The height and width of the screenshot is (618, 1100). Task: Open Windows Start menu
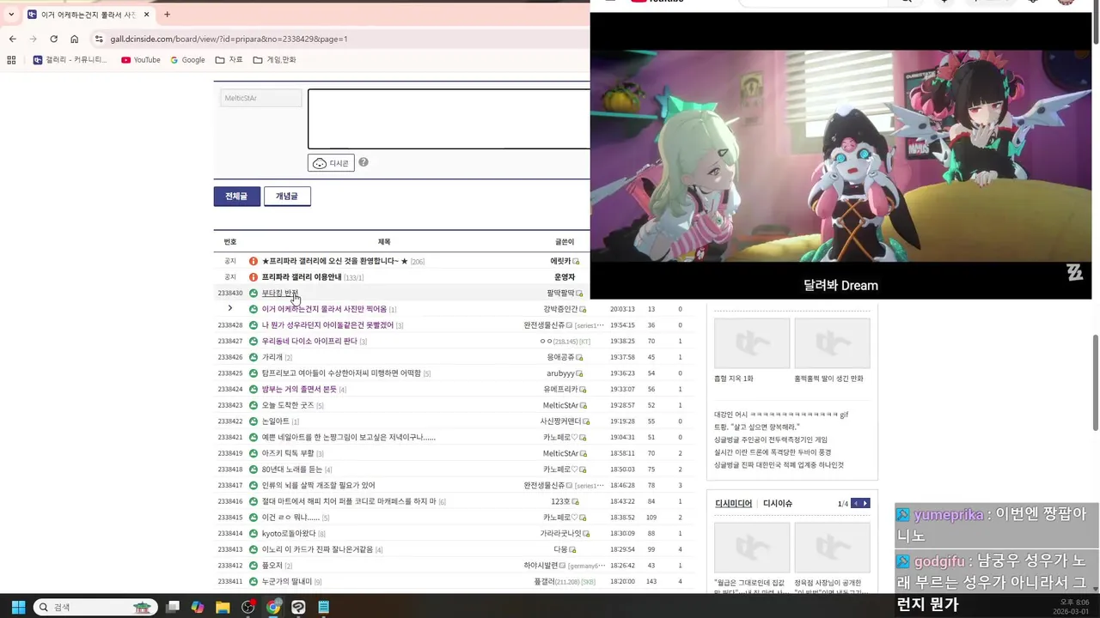[18, 607]
